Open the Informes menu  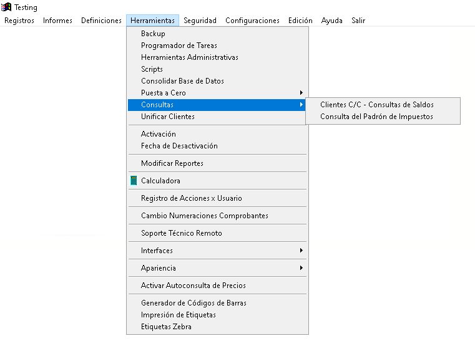[x=57, y=21]
